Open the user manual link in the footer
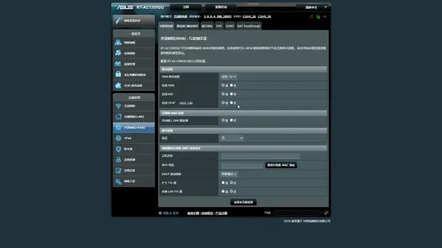The height and width of the screenshot is (248, 442). pyautogui.click(x=193, y=213)
